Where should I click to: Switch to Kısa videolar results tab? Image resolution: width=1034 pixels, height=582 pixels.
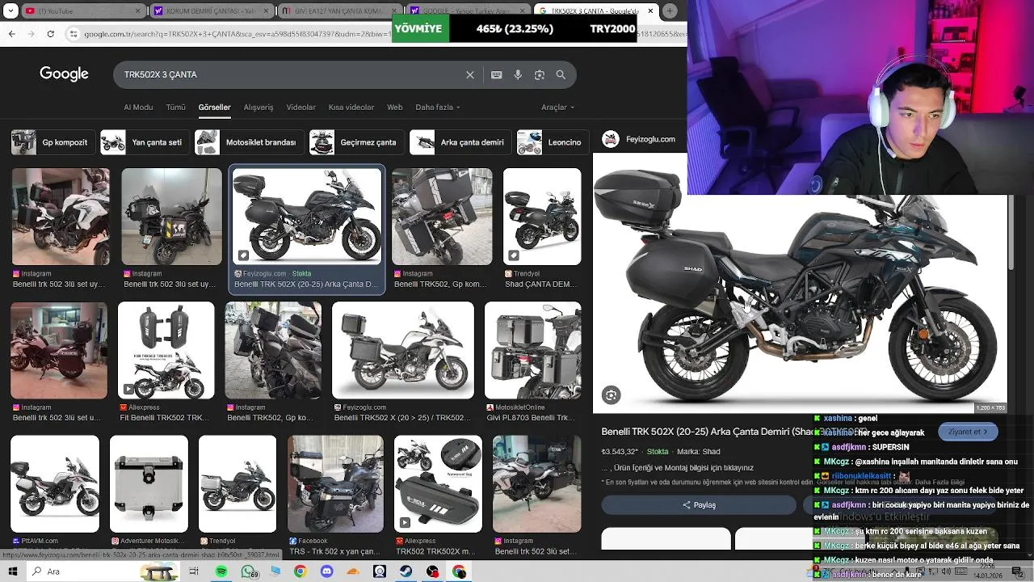click(351, 107)
